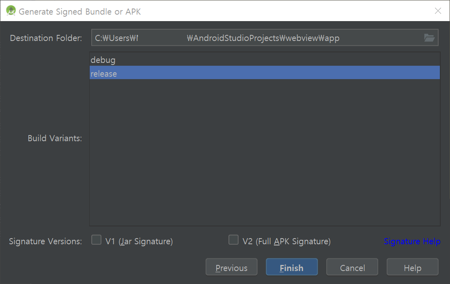Click the 'V2 (Full APK Signature)' label text
This screenshot has height=284, width=450.
coord(286,241)
